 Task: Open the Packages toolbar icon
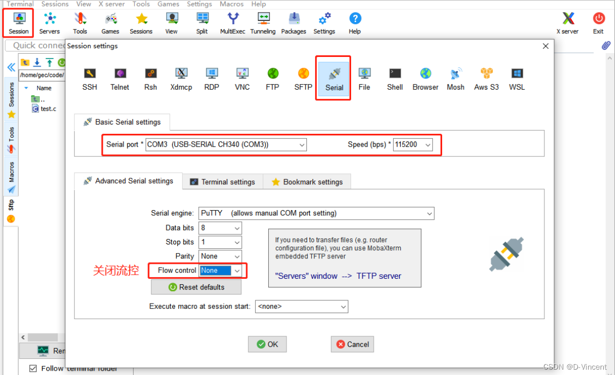click(293, 23)
